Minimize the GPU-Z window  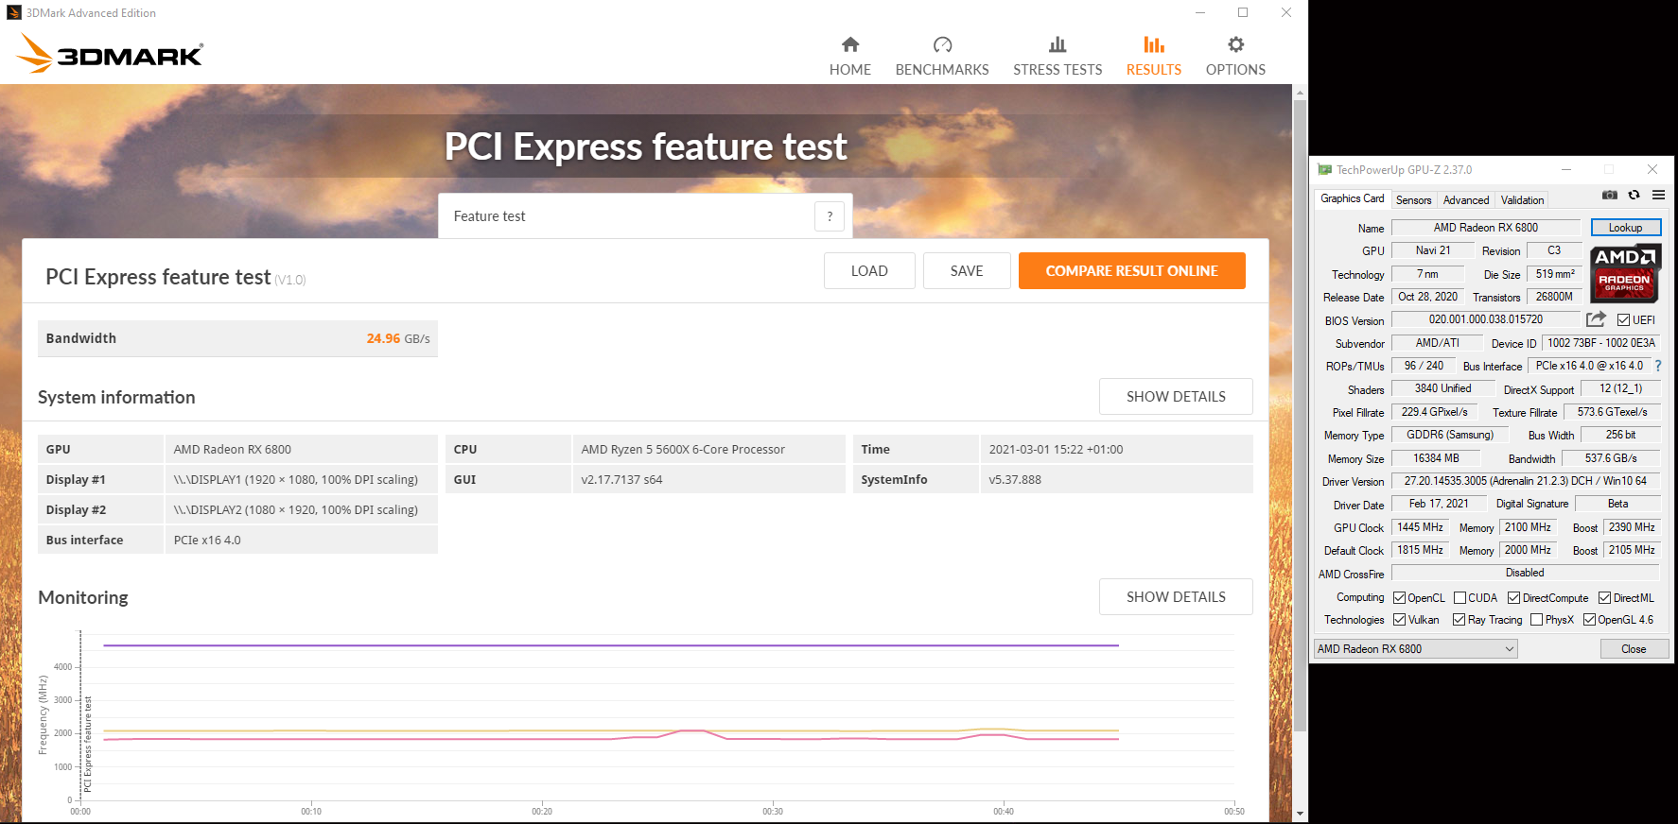[1566, 170]
